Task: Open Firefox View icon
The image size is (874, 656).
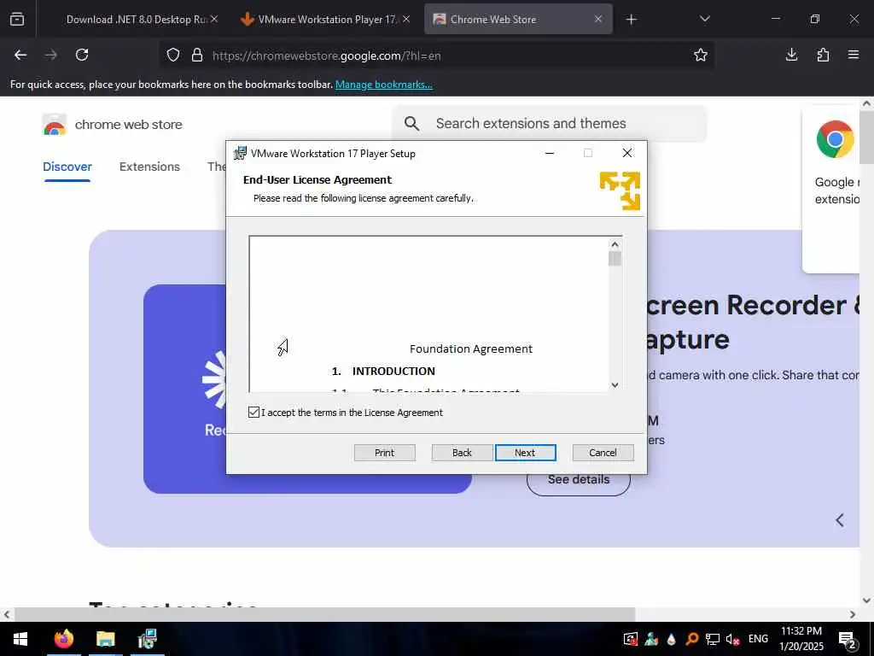Action: point(17,20)
